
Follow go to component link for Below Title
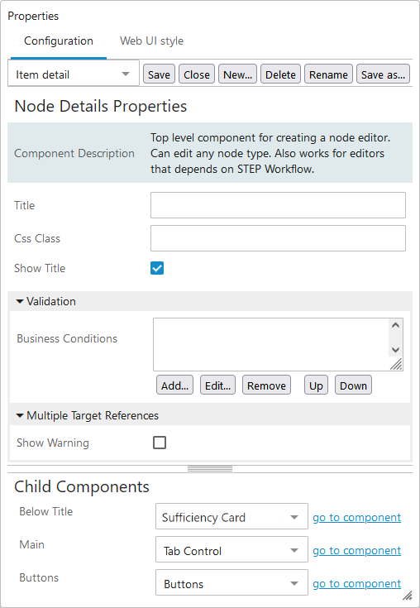tap(357, 517)
